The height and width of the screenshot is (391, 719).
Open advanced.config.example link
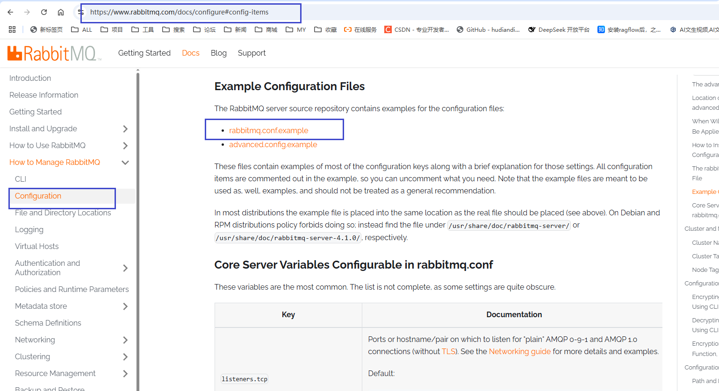pos(273,144)
